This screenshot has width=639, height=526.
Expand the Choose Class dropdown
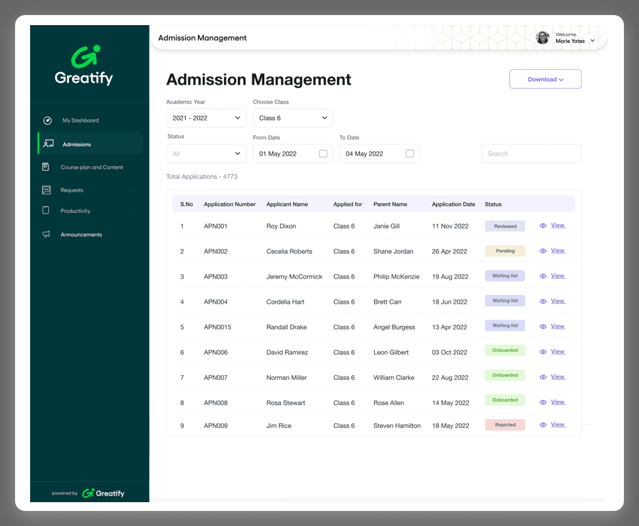(293, 118)
